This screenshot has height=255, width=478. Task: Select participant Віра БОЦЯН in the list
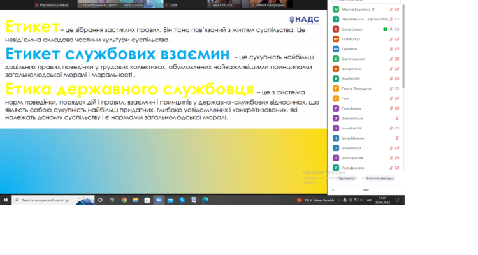pyautogui.click(x=366, y=78)
